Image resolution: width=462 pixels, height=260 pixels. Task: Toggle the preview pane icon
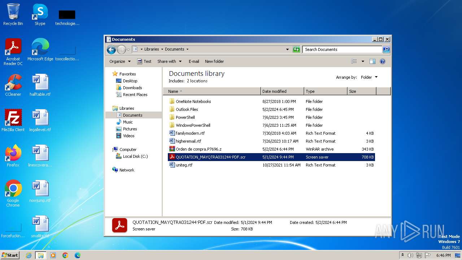click(x=372, y=61)
